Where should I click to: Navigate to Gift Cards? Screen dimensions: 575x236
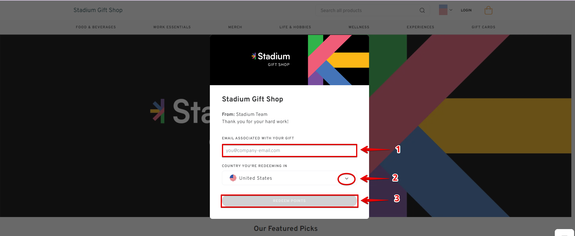pos(483,27)
